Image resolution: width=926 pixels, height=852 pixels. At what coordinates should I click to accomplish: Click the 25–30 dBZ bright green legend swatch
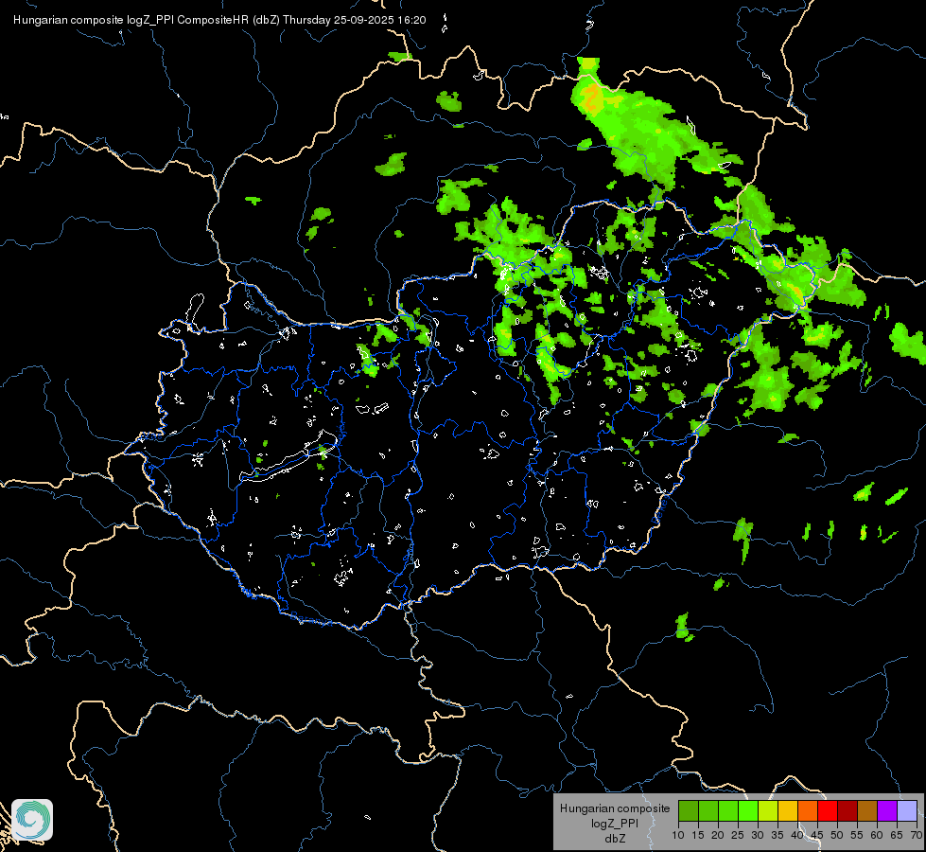point(748,810)
